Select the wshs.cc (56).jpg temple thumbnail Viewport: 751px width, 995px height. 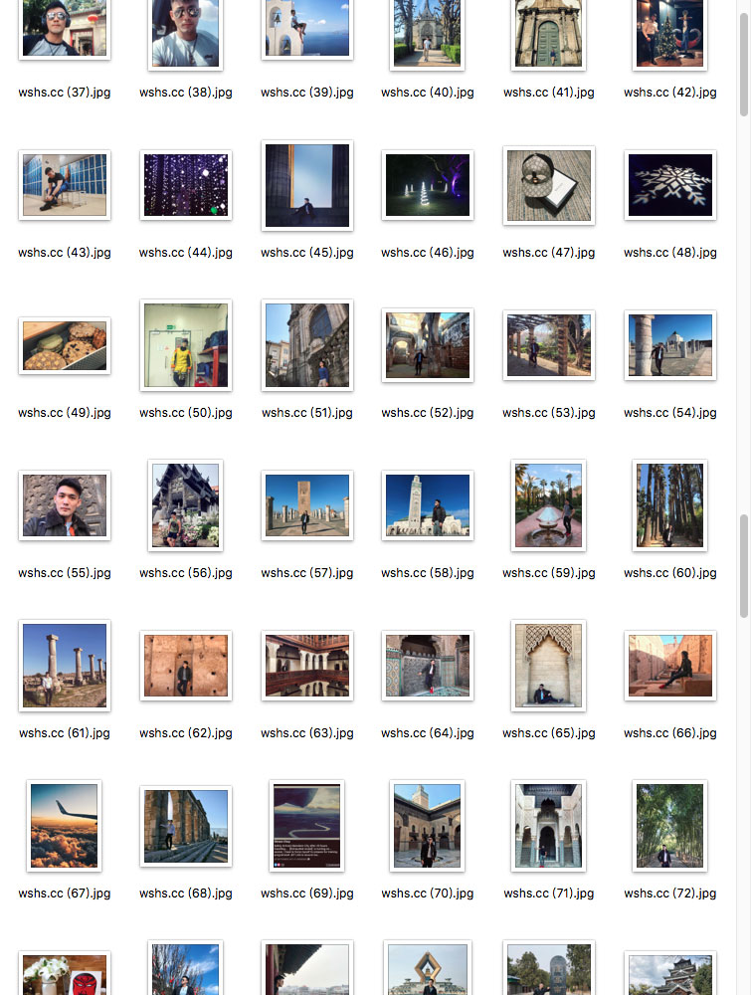186,505
